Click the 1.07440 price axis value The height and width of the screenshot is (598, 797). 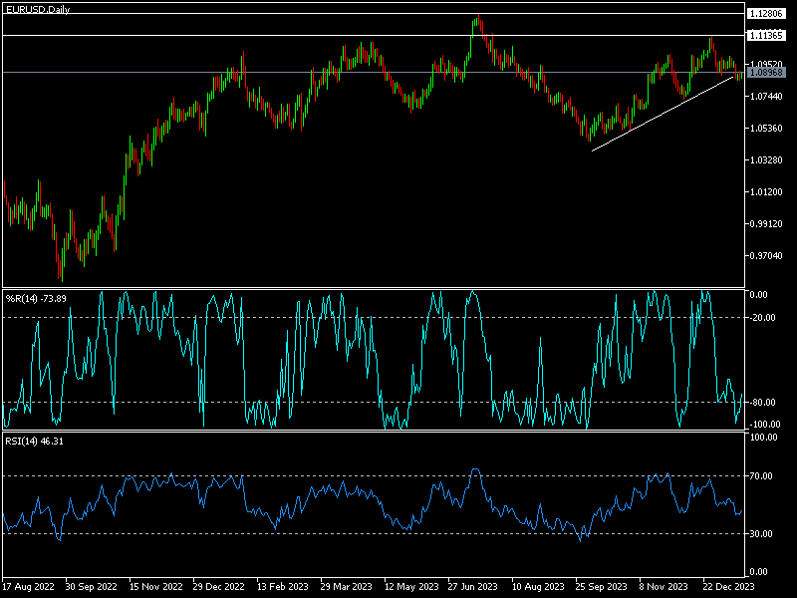766,96
